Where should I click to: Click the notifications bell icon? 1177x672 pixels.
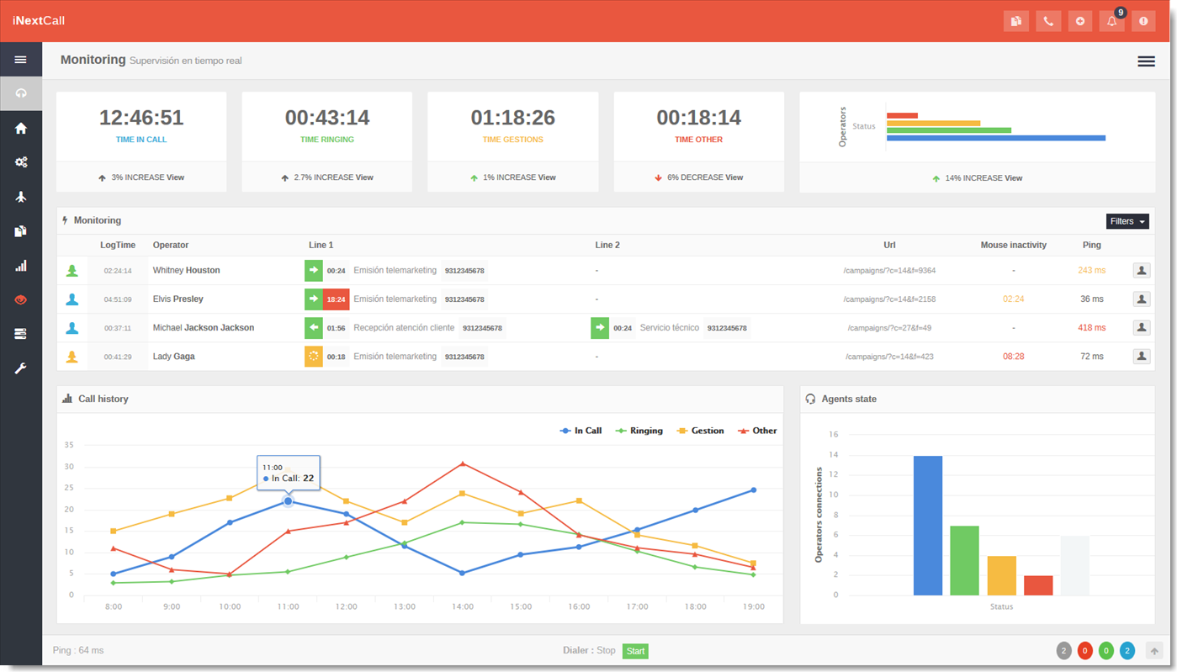tap(1111, 21)
